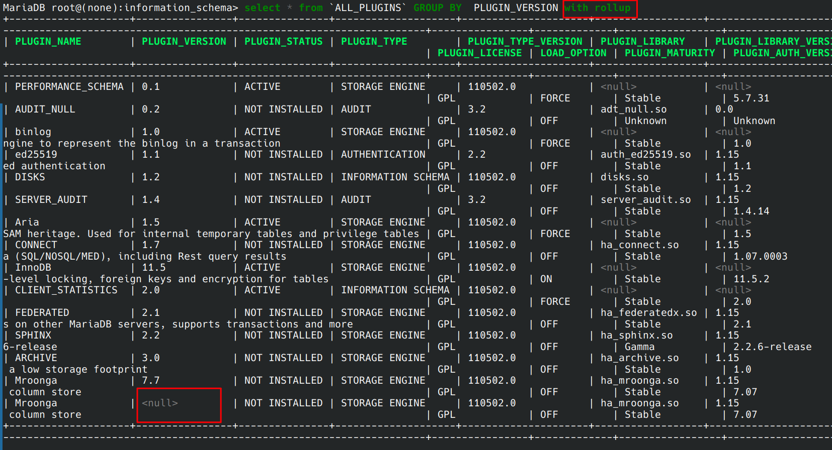Click 'ngine to represent the binlog in a transaction'

(x=142, y=144)
